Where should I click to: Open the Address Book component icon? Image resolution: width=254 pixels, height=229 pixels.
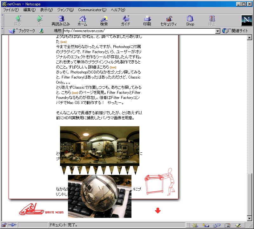pos(227,225)
